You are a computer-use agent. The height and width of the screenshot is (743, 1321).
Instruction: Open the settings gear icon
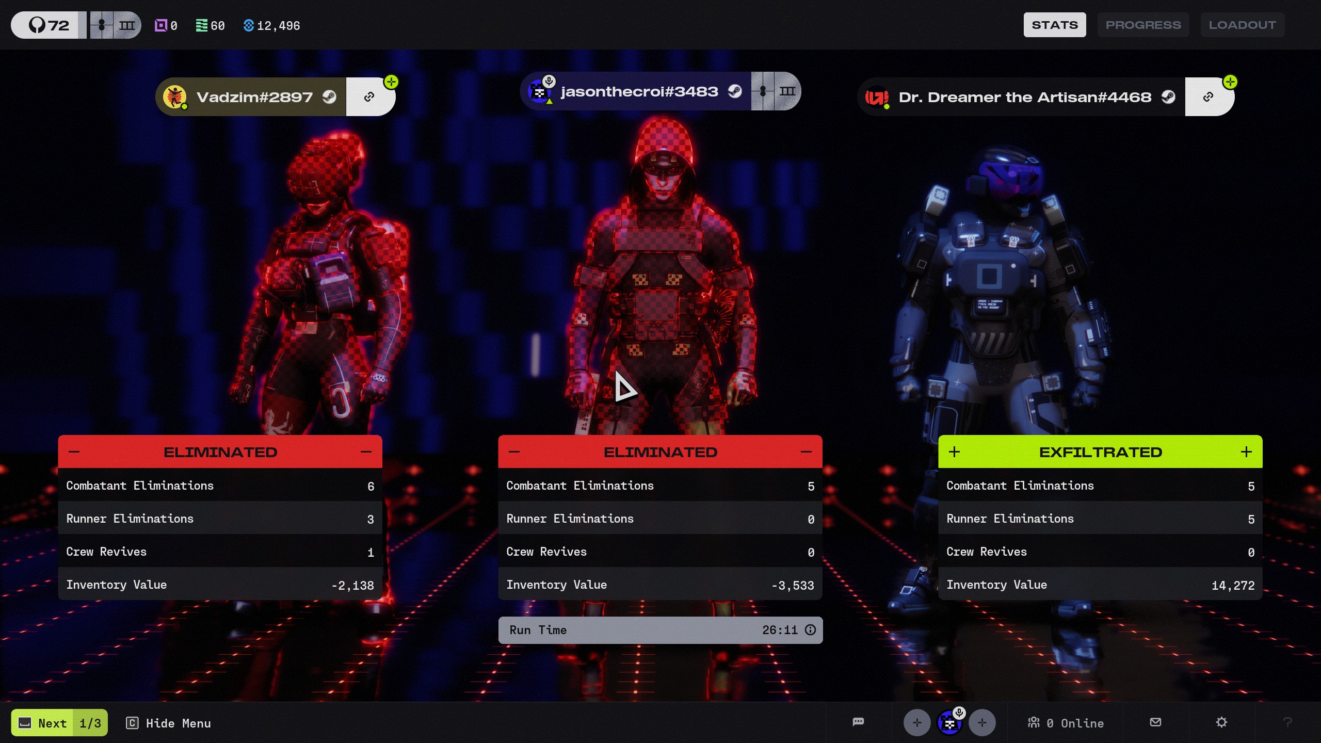point(1221,722)
